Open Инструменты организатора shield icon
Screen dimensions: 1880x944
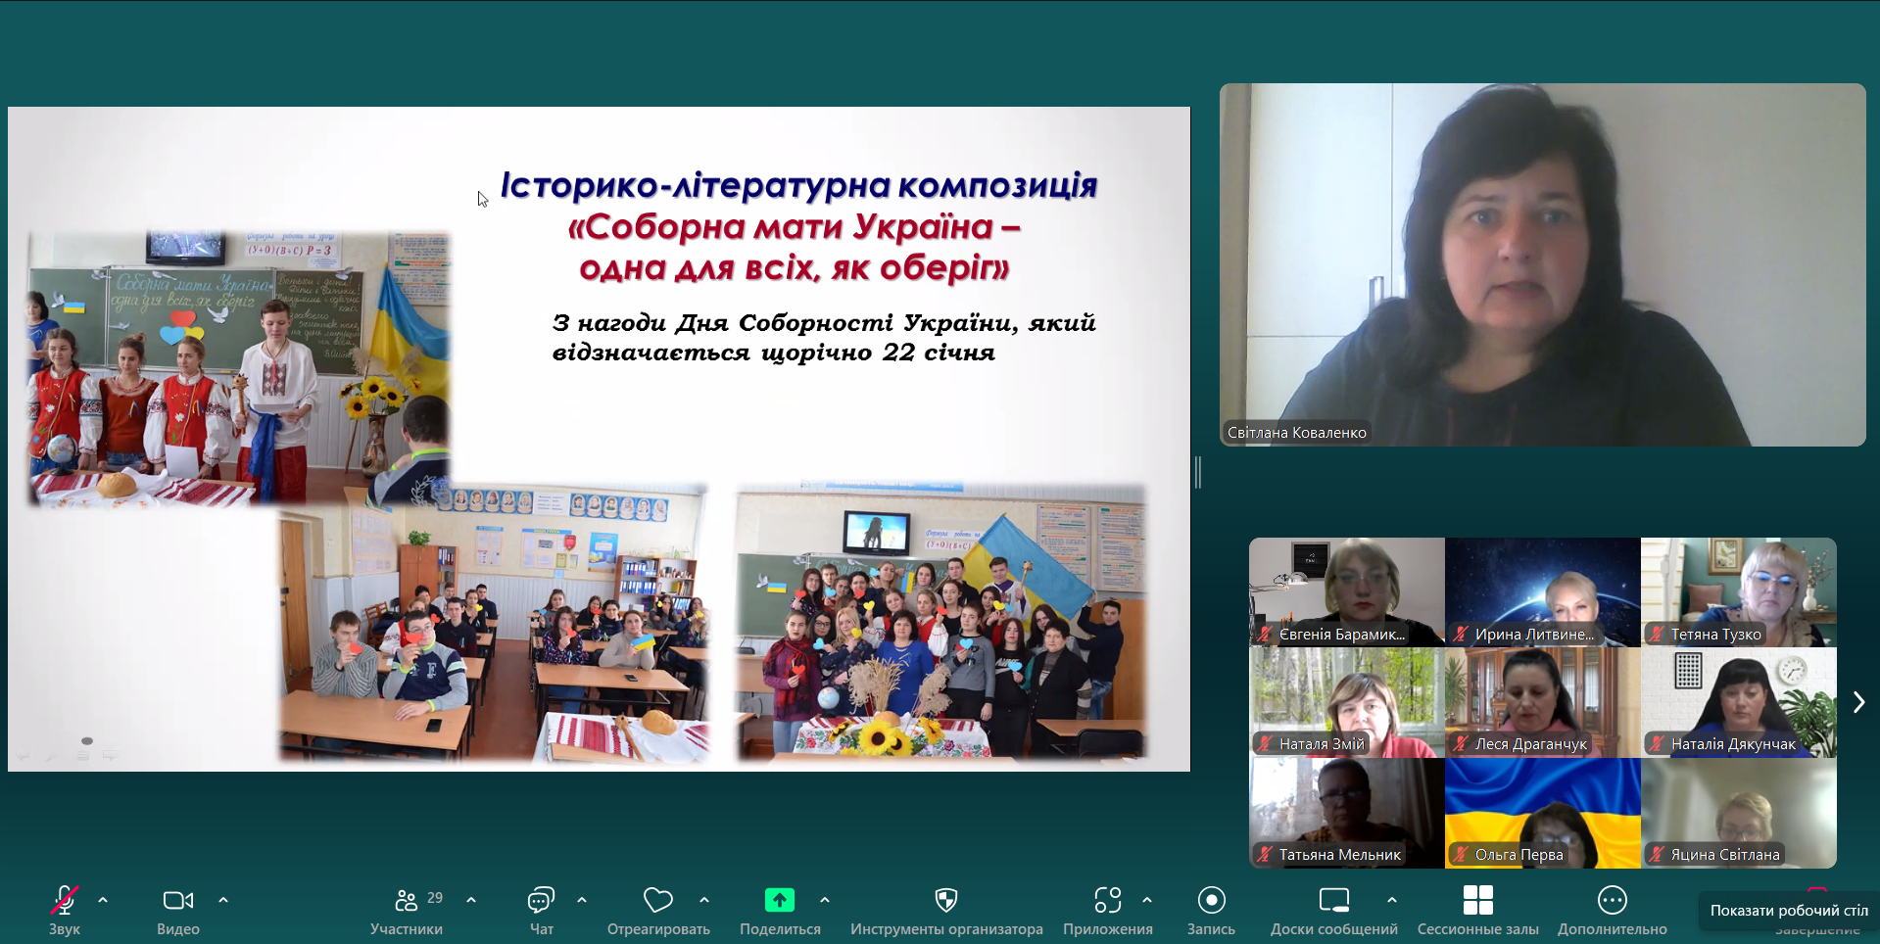pyautogui.click(x=946, y=899)
